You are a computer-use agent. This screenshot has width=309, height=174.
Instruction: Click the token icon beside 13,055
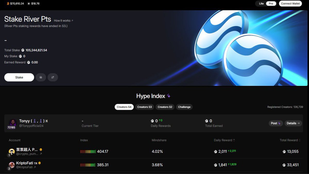coord(284,152)
